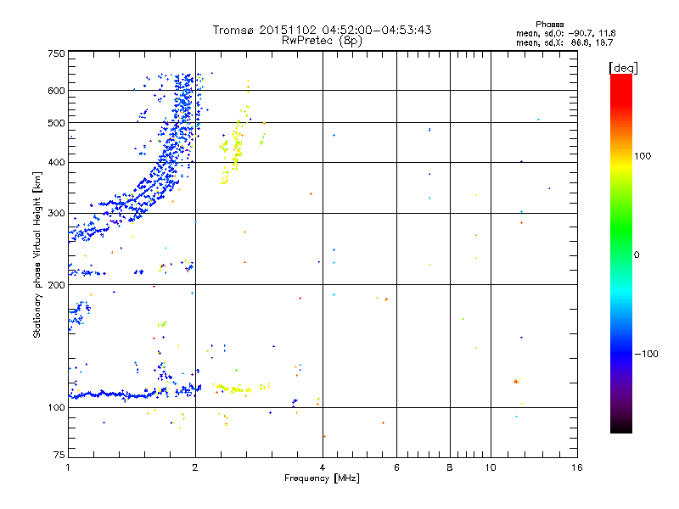The image size is (679, 509).
Task: Click the "750" tick on the height axis
Action: [x=56, y=53]
